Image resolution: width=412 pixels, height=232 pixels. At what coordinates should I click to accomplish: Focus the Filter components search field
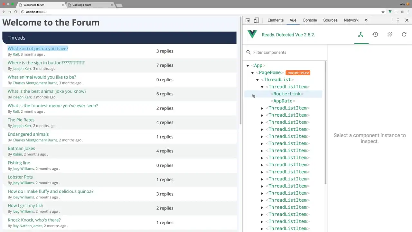(288, 52)
